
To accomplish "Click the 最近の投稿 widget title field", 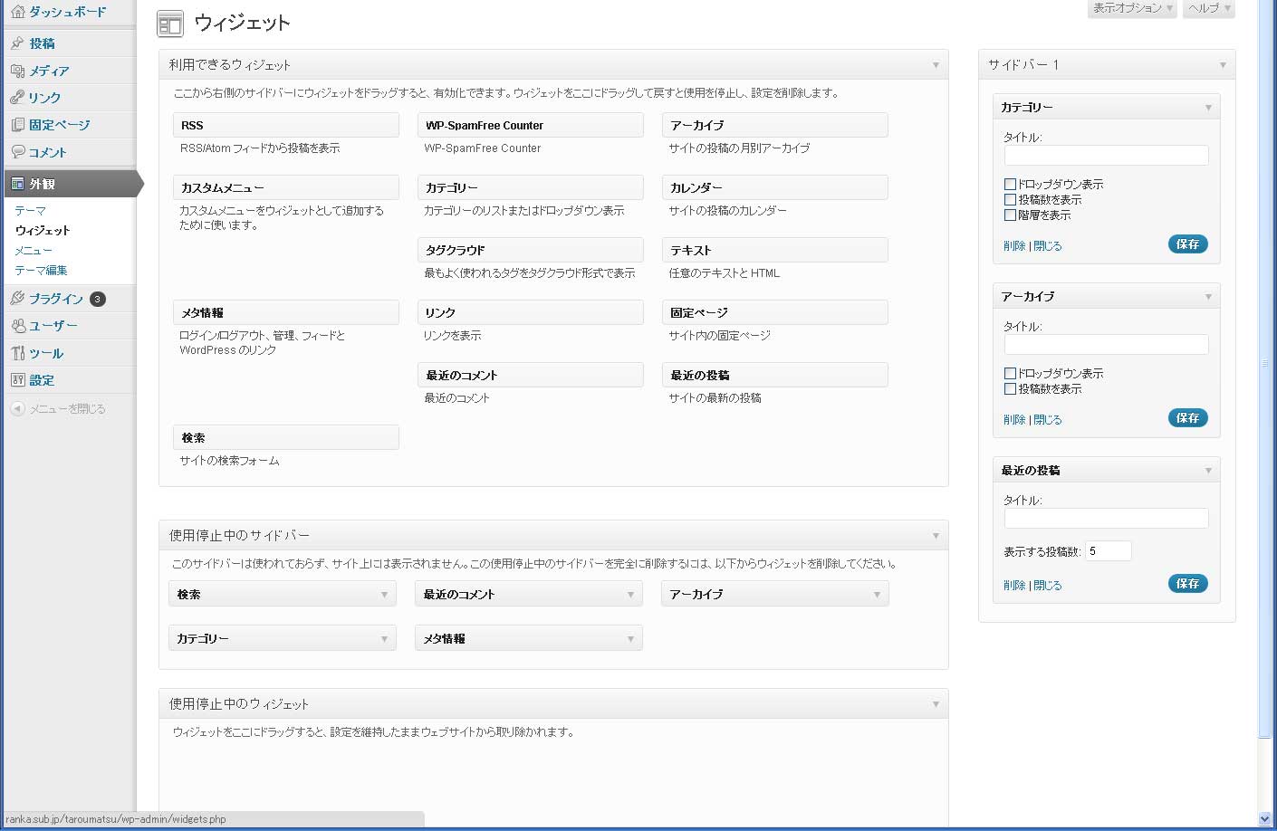I will [1106, 518].
